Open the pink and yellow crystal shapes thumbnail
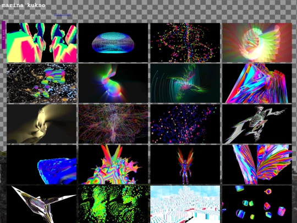The width and height of the screenshot is (297, 223). click(x=41, y=42)
